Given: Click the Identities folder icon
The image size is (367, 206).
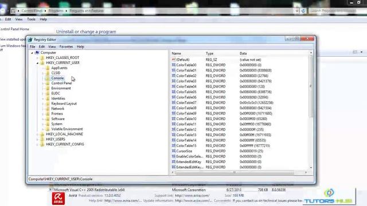Looking at the screenshot, I should pyautogui.click(x=48, y=98).
